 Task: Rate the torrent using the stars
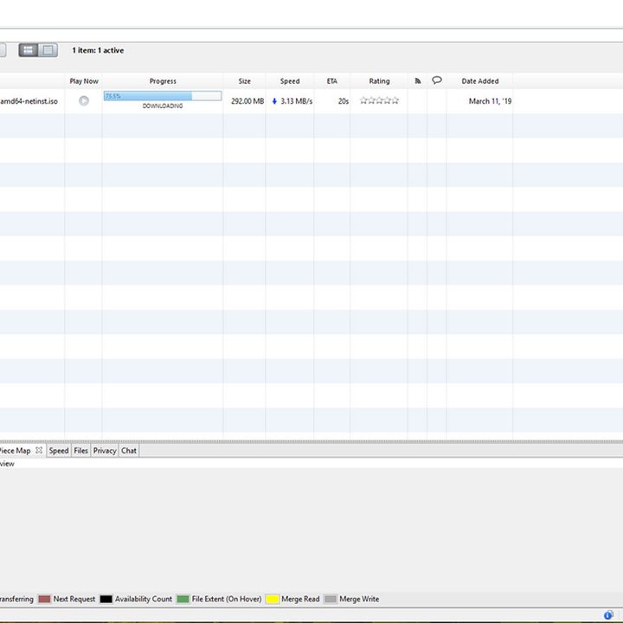[380, 100]
